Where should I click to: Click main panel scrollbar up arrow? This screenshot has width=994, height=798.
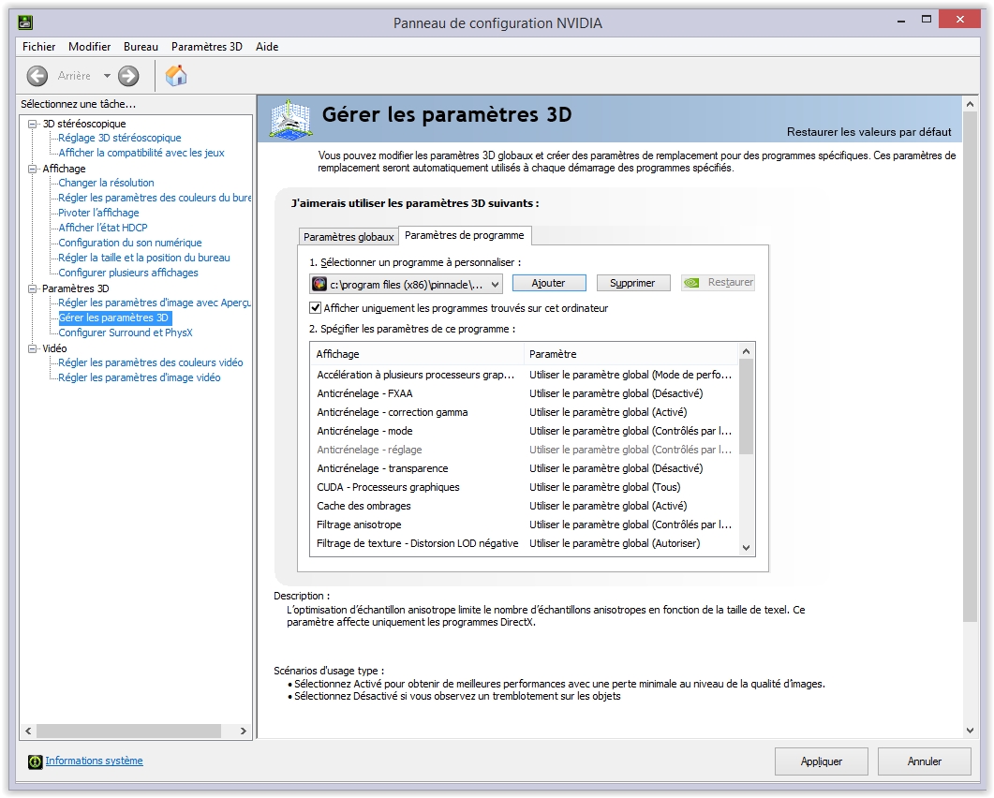point(970,103)
